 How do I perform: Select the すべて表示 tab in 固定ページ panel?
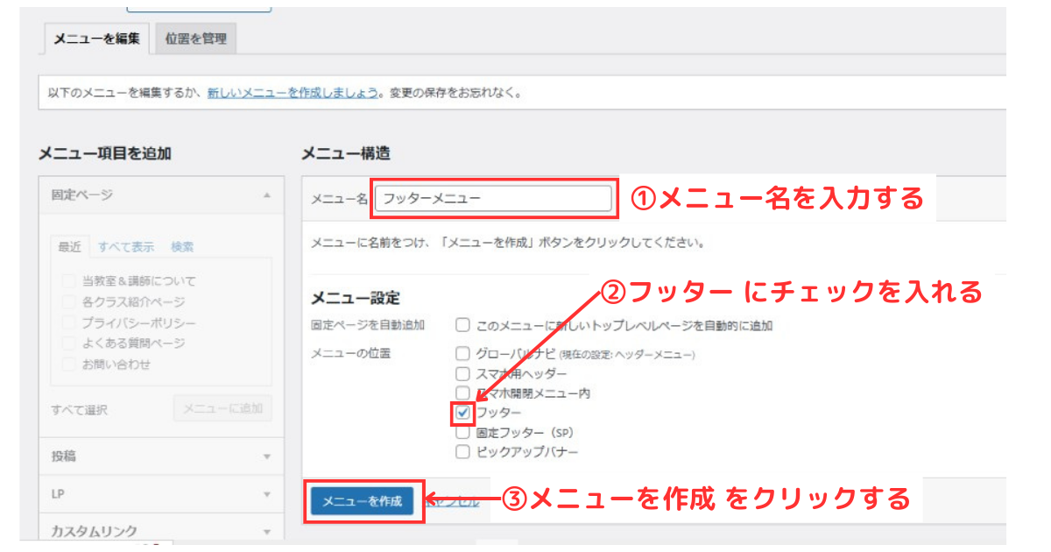[125, 246]
